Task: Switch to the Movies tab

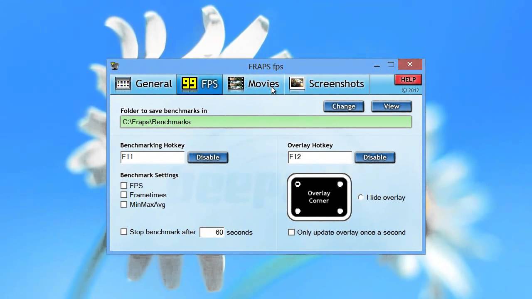Action: point(254,84)
